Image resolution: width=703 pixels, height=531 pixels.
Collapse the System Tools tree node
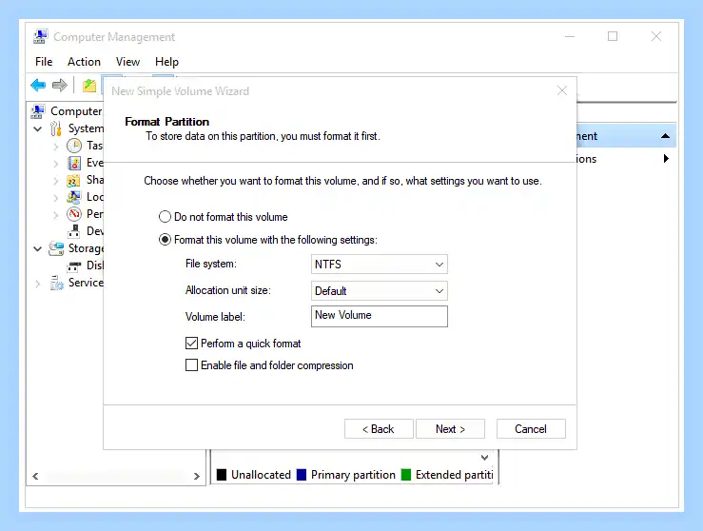point(38,129)
